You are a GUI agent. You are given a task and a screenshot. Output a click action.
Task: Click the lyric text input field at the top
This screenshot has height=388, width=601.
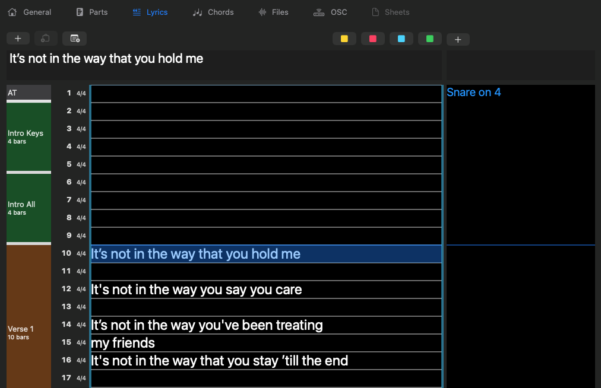point(224,65)
